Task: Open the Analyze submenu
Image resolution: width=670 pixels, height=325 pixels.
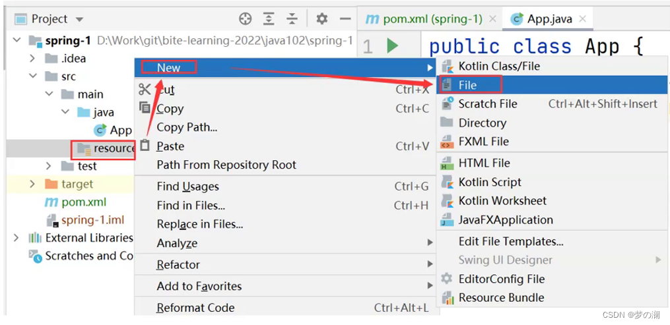Action: pos(285,243)
